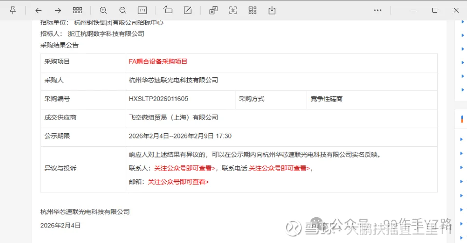Select the 采购人 label cell
The height and width of the screenshot is (243, 467).
[x=83, y=81]
